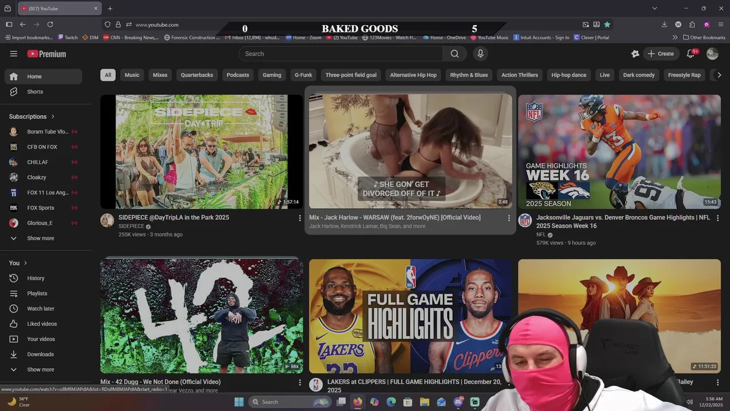This screenshot has height=411, width=730.
Task: Open the YouTube hamburger guide menu
Action: pyautogui.click(x=14, y=54)
